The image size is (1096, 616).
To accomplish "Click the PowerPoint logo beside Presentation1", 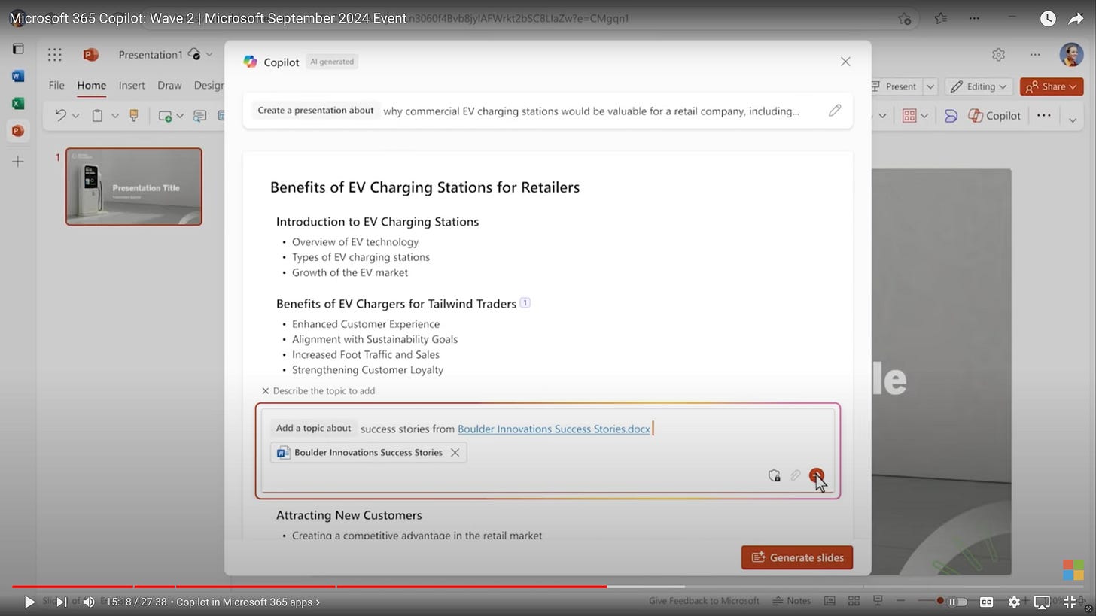I will pyautogui.click(x=91, y=54).
